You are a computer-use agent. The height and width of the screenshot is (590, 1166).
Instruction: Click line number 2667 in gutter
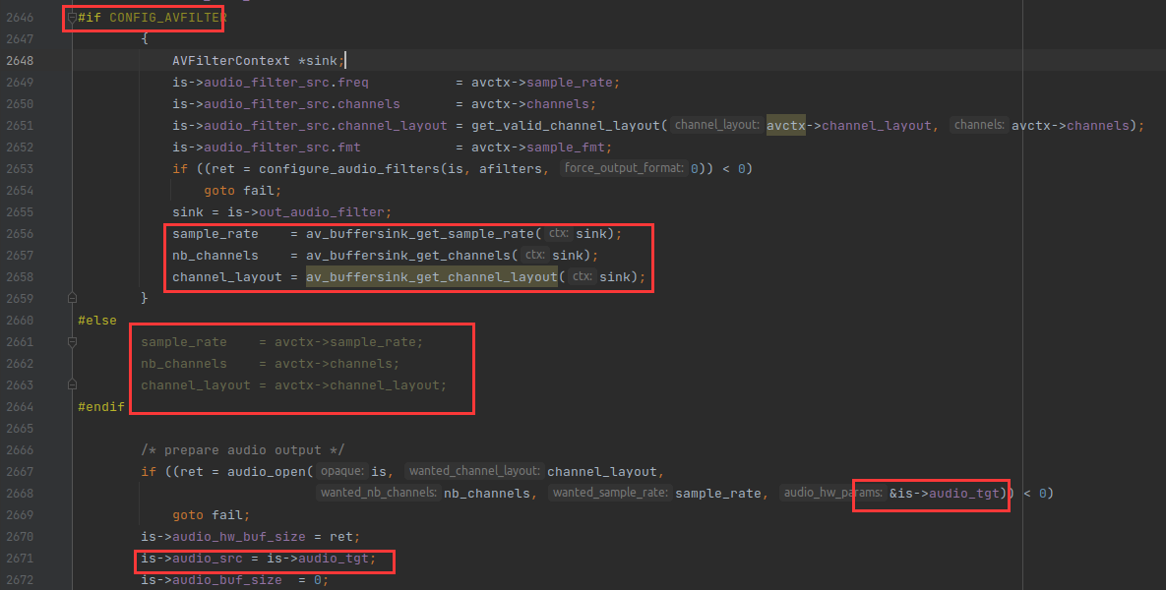coord(20,472)
